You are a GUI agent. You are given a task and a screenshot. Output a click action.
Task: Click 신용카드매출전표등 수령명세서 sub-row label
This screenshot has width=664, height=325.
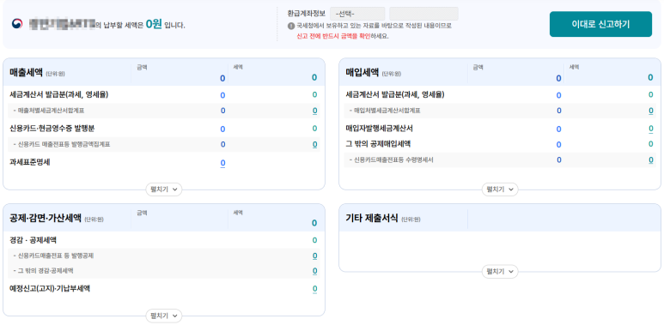[x=393, y=159]
